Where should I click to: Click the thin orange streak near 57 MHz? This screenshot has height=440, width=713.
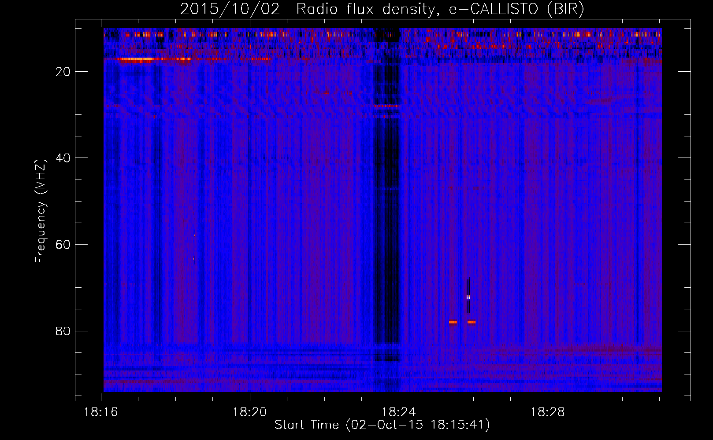(x=195, y=240)
